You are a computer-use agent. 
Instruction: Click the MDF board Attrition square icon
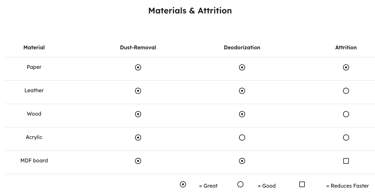[346, 161]
